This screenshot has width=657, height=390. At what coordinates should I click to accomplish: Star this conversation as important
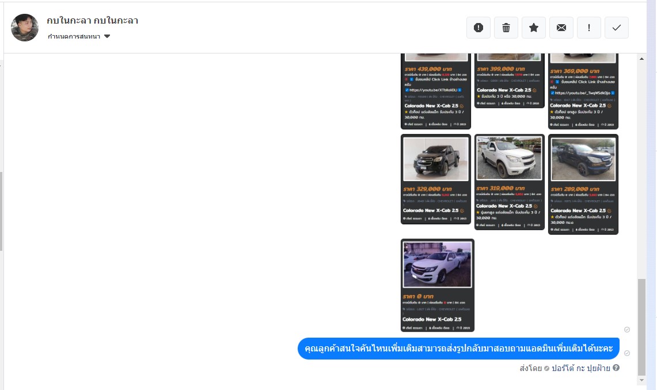(534, 28)
